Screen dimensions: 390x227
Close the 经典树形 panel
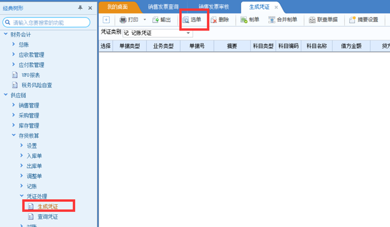pyautogui.click(x=91, y=8)
